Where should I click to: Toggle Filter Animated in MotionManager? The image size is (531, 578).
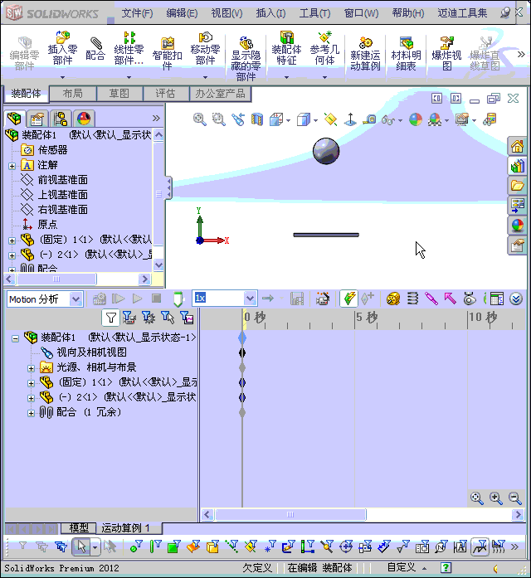coord(129,318)
